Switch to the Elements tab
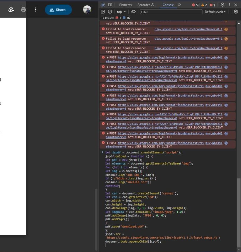Viewport: 241px width, 252px height. pos(125,5)
